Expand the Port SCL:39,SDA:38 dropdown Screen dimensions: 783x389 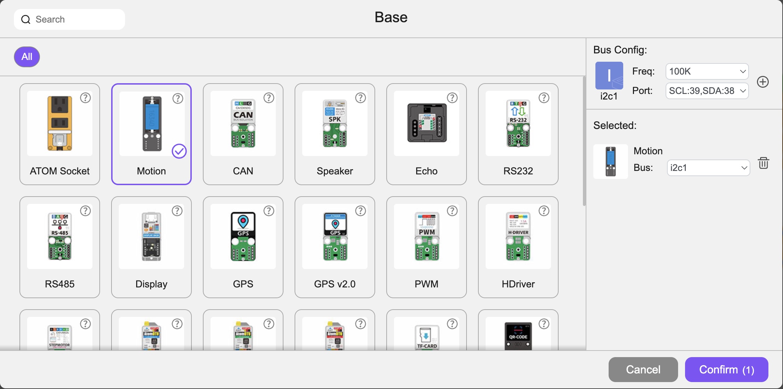[707, 91]
